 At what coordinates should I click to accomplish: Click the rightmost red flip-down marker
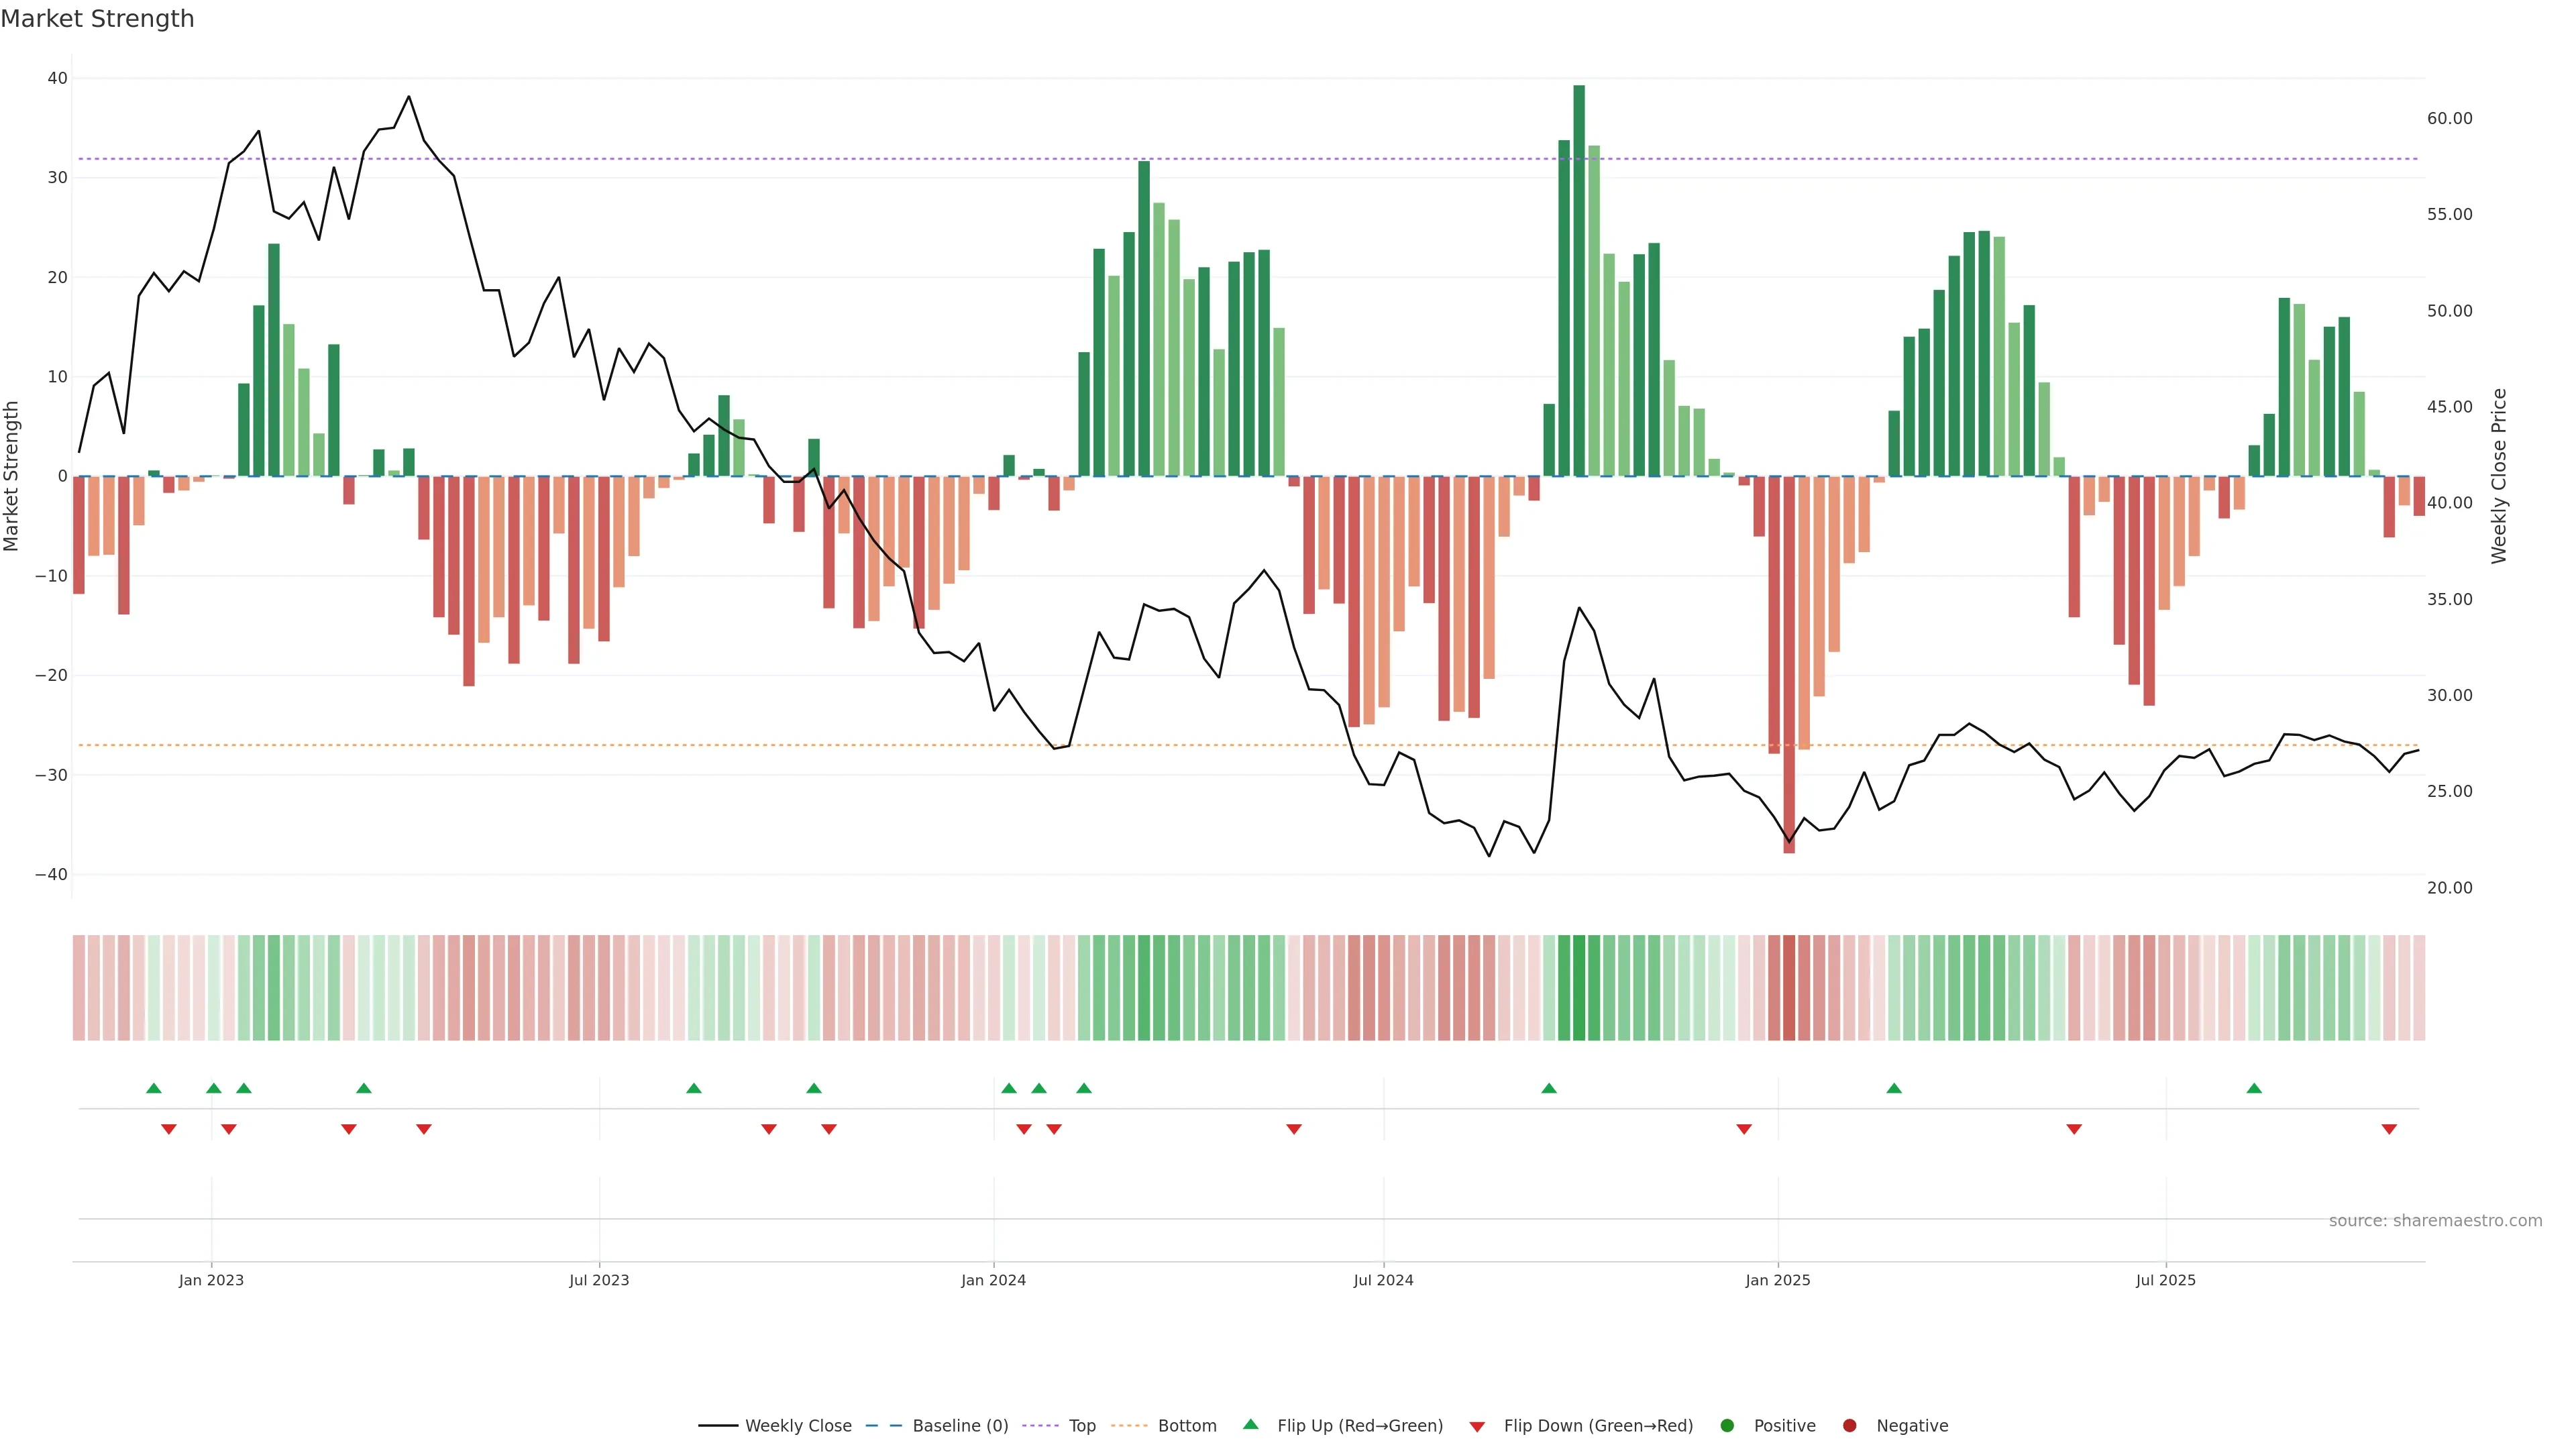pos(2389,1129)
